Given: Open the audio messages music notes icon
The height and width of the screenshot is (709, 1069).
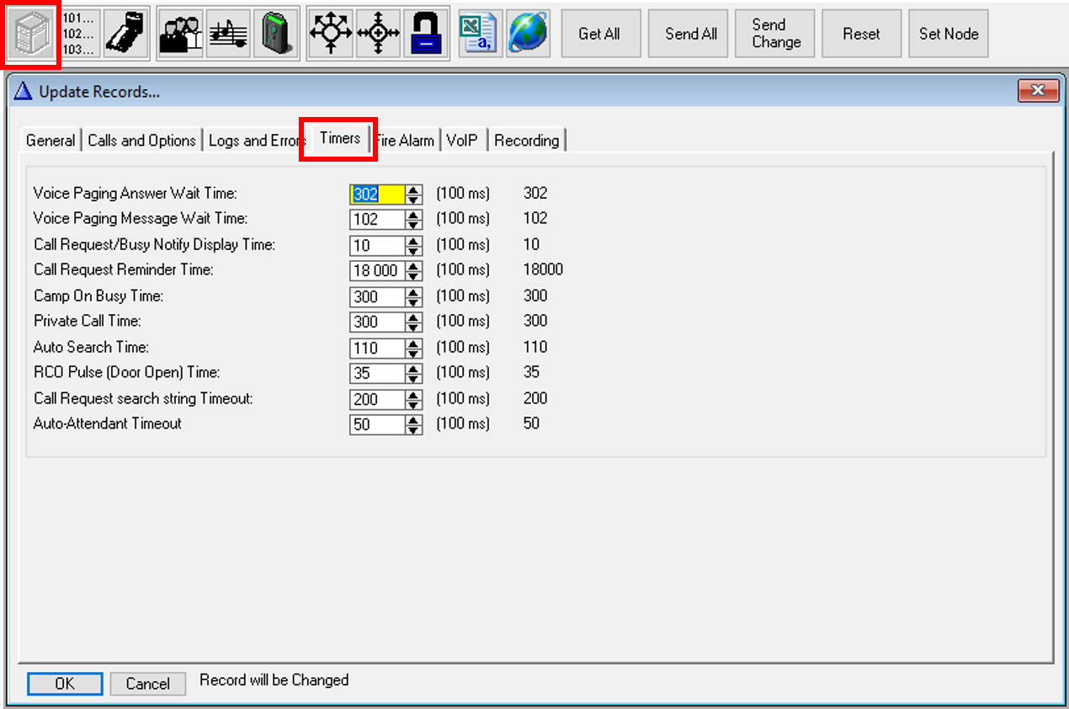Looking at the screenshot, I should (x=227, y=35).
